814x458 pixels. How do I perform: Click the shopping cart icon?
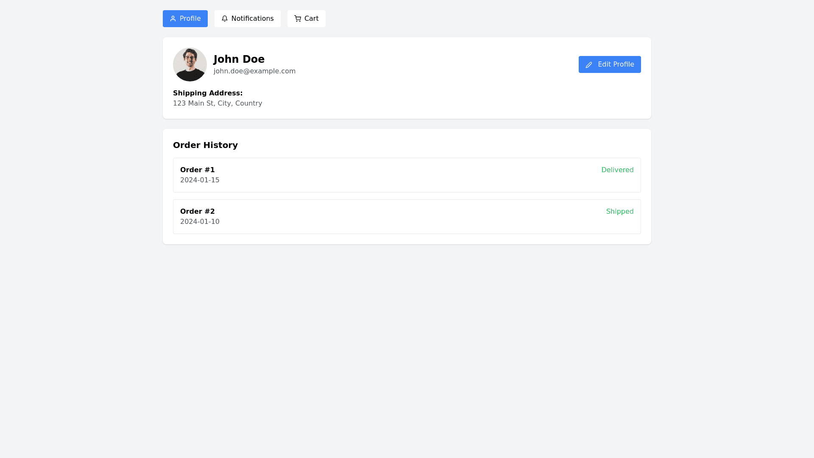point(298,19)
